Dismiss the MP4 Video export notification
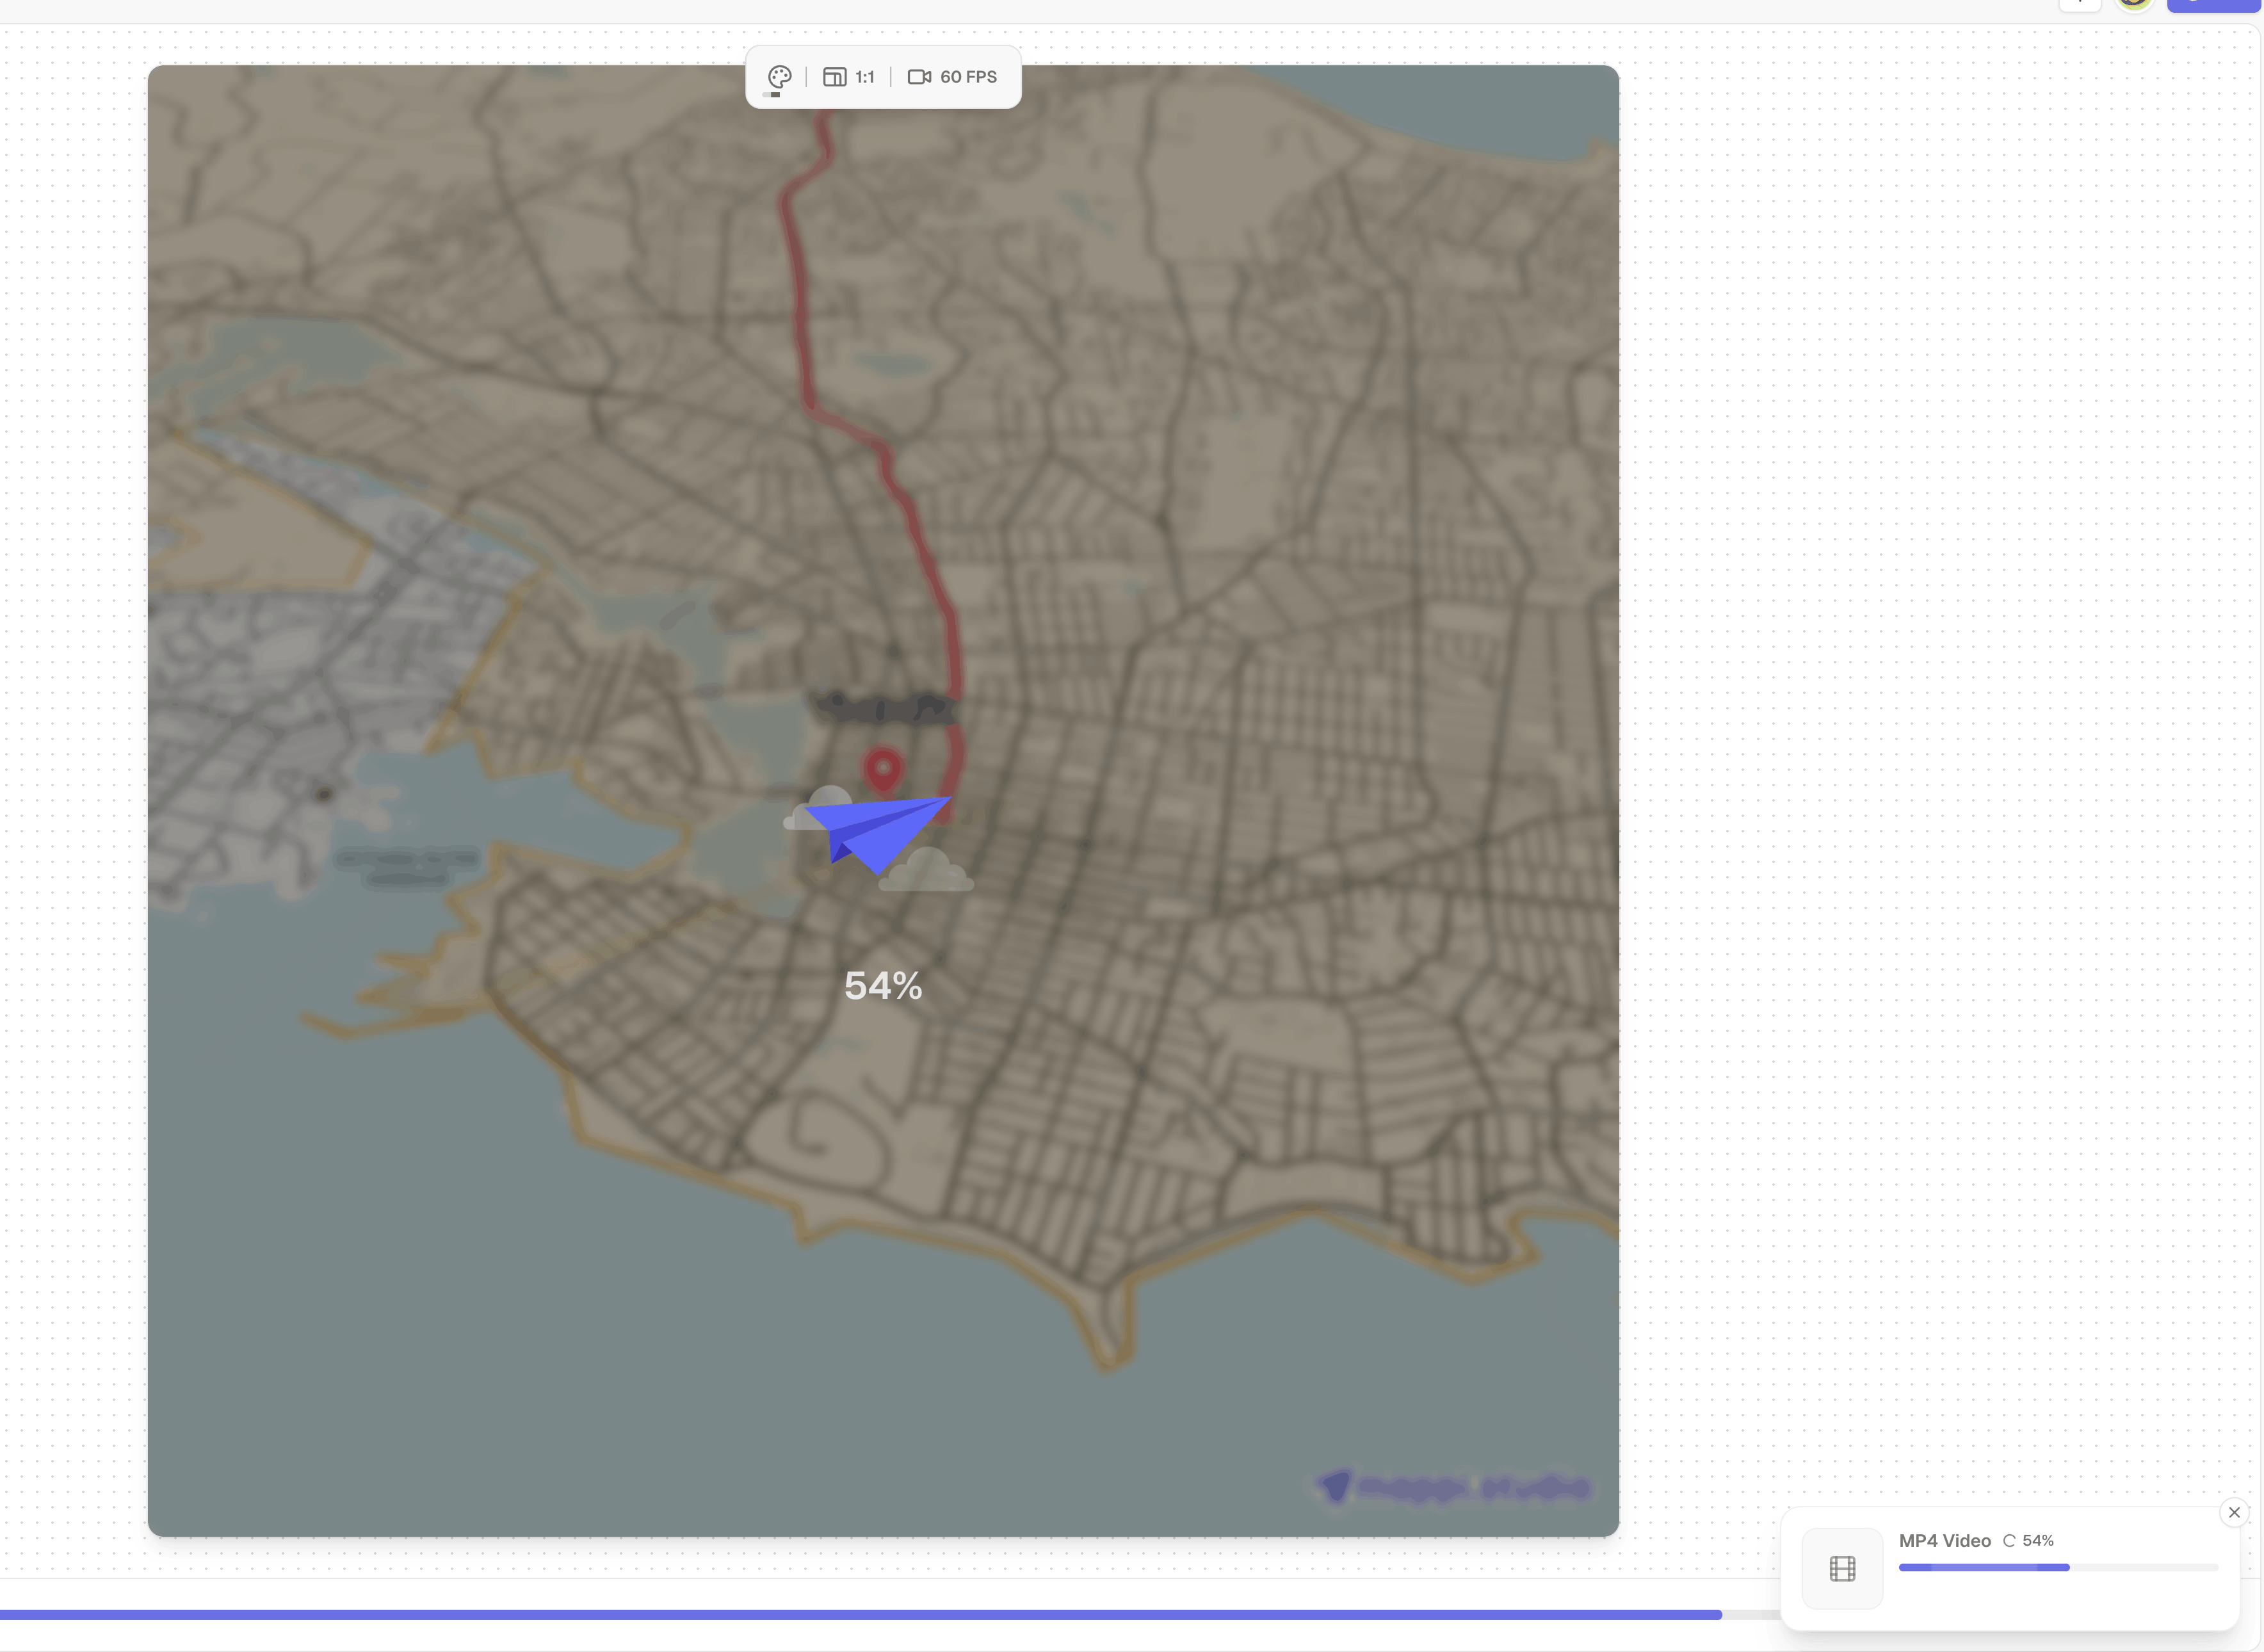This screenshot has height=1652, width=2264. 2234,1512
